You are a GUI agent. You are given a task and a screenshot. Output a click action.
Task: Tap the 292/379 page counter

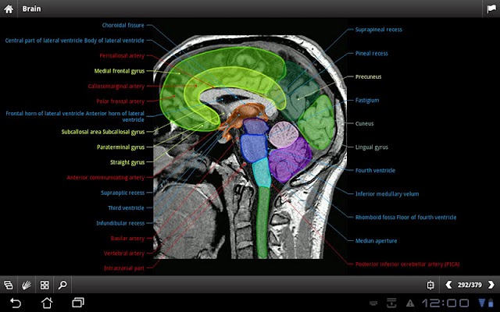(470, 285)
